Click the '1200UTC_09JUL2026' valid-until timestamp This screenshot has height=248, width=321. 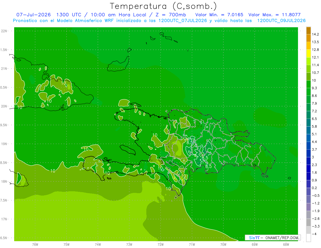(281, 21)
